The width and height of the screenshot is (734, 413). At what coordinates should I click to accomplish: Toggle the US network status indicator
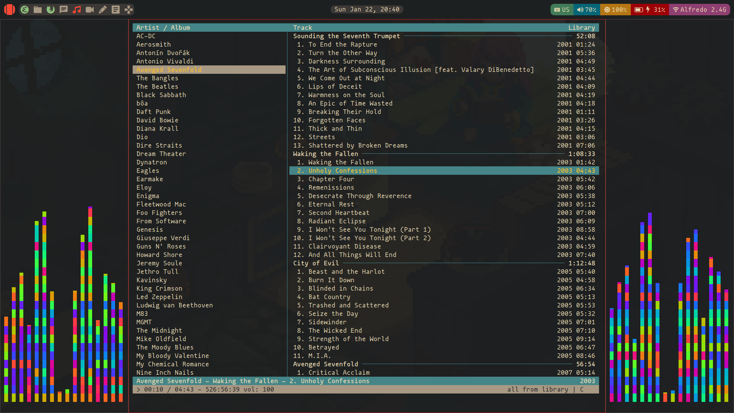pos(561,9)
